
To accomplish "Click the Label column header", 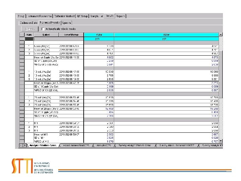I will pyautogui.click(x=46, y=35).
